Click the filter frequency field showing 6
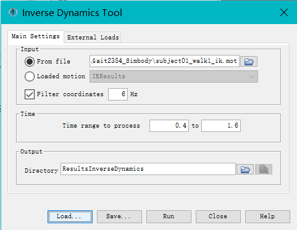Screen dimensions: 297x230 (x=118, y=94)
